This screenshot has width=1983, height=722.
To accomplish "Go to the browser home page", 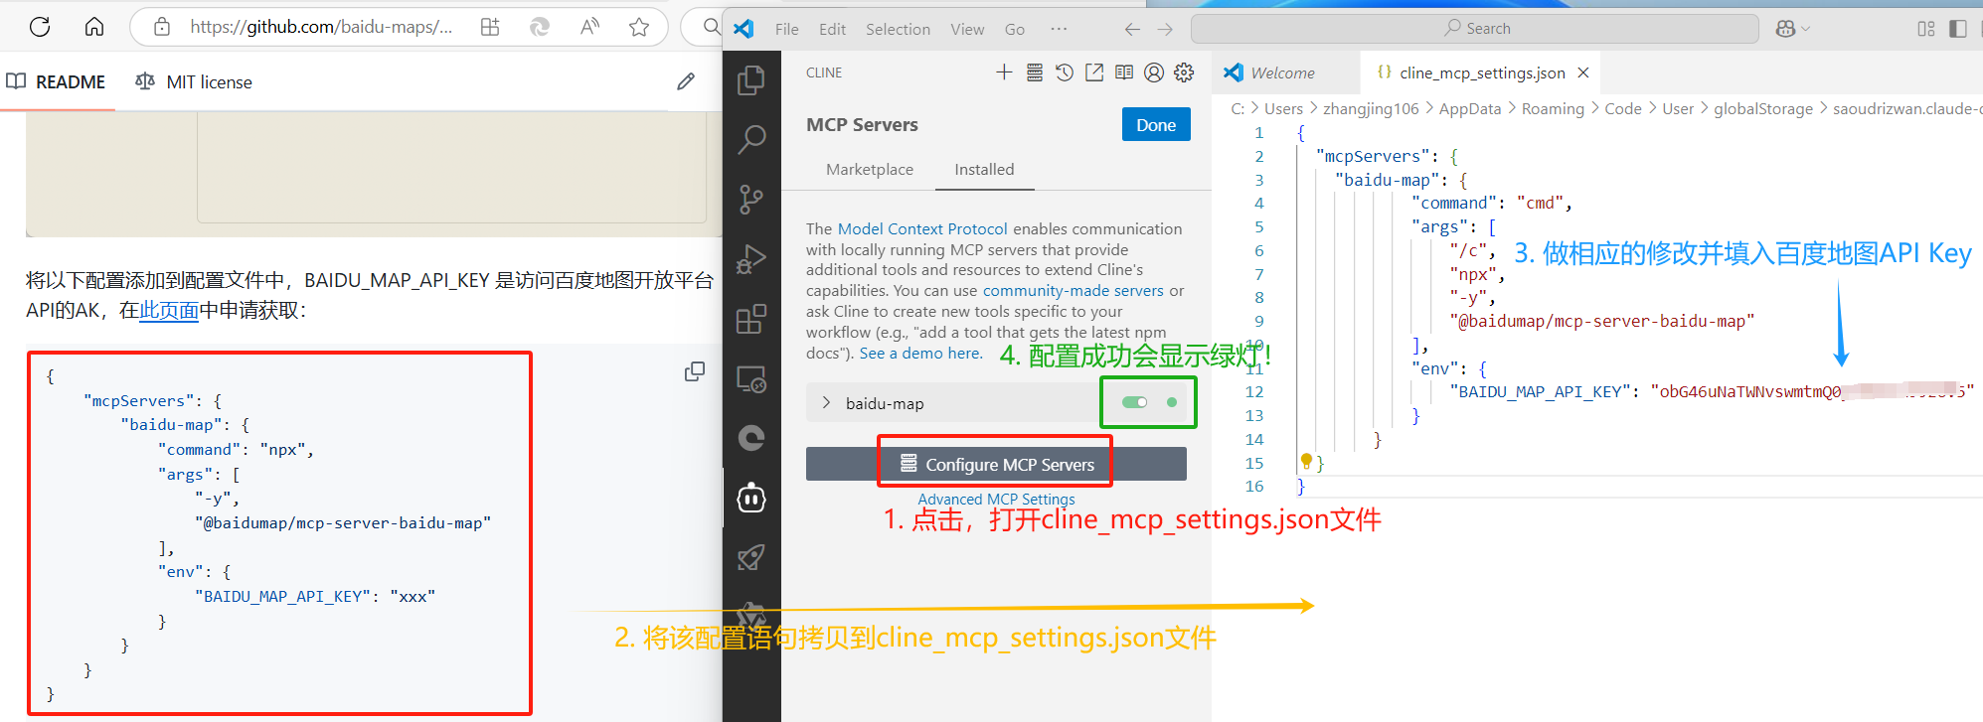I will pos(94,27).
